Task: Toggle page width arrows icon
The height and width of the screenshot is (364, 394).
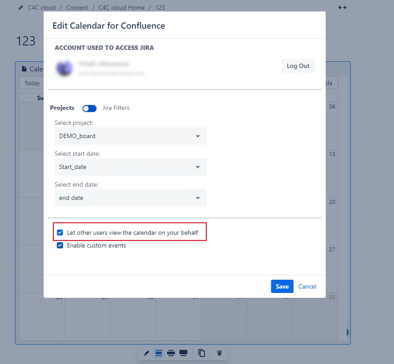Action: 342,8
